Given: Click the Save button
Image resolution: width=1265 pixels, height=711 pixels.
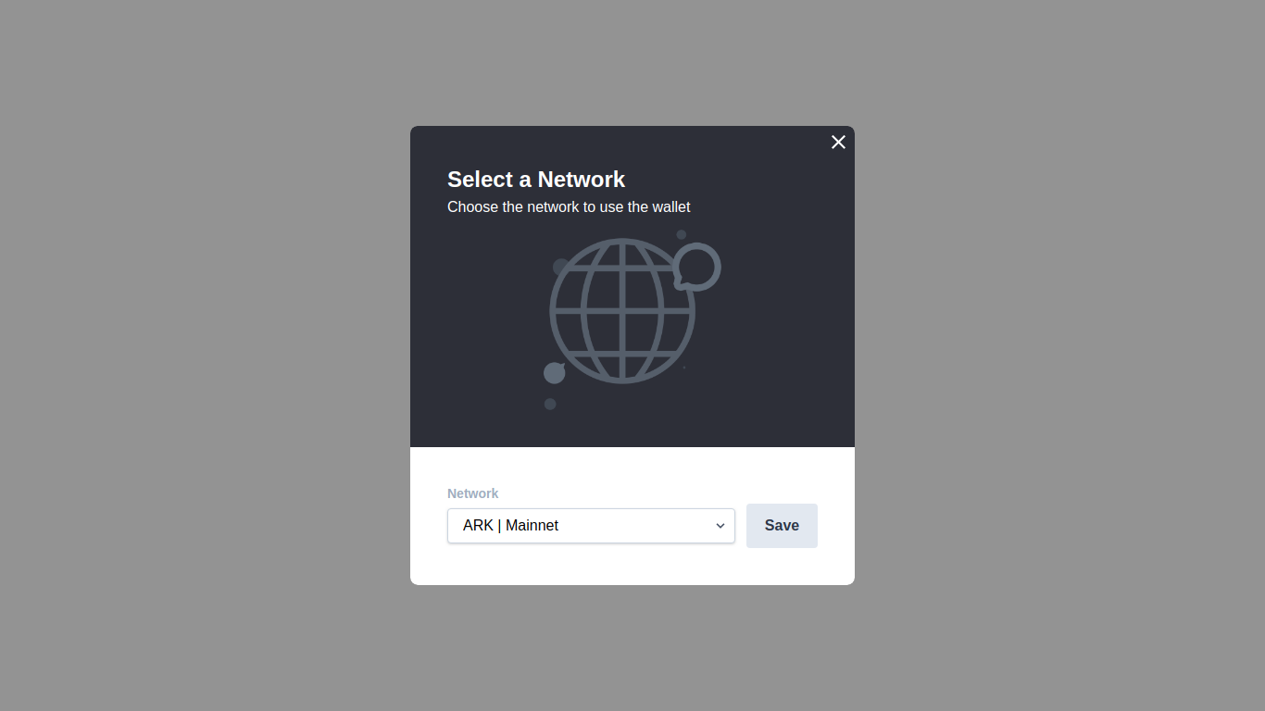Looking at the screenshot, I should point(782,526).
